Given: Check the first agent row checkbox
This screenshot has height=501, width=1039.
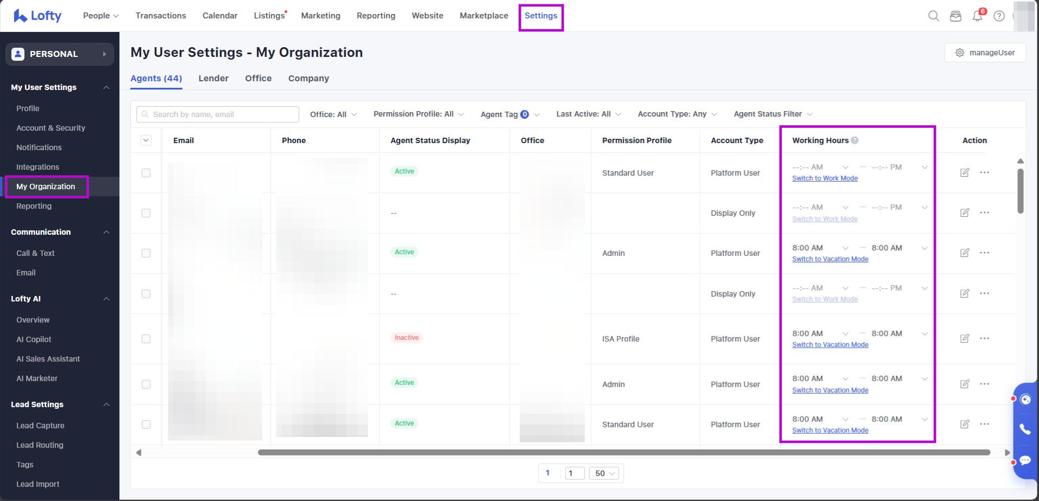Looking at the screenshot, I should click(x=146, y=173).
